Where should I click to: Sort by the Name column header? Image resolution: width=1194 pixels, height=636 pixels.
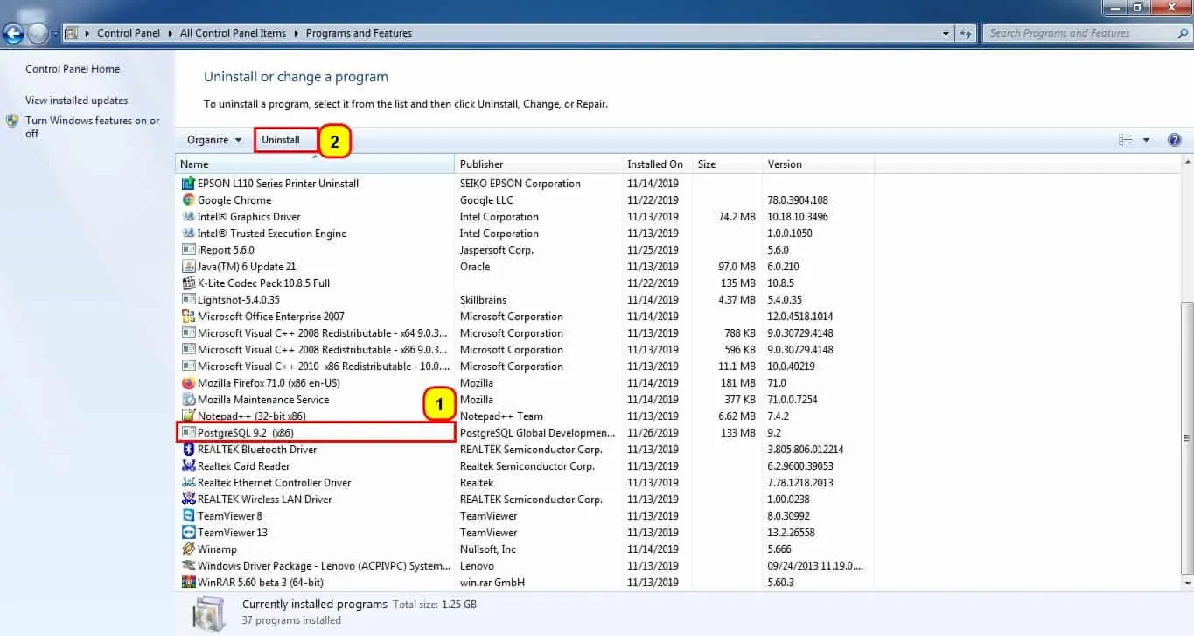(315, 164)
